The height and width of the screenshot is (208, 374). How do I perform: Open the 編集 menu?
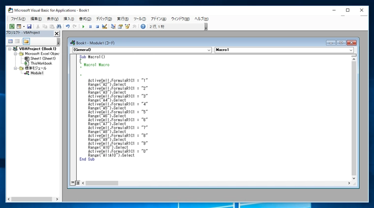coord(36,19)
